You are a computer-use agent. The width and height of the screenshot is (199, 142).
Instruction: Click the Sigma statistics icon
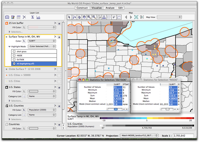33,17
